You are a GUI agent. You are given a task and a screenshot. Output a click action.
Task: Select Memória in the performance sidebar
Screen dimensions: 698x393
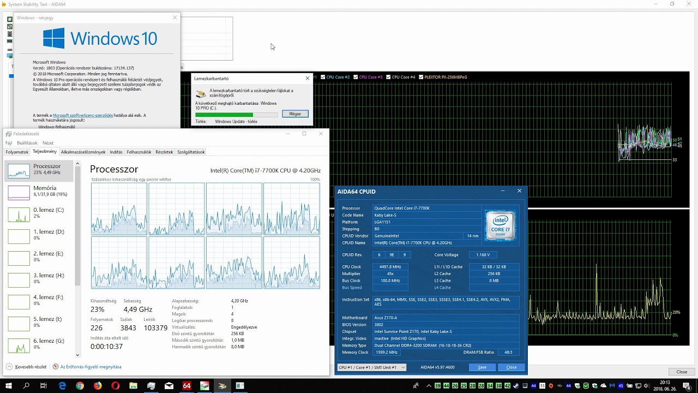[x=39, y=192]
